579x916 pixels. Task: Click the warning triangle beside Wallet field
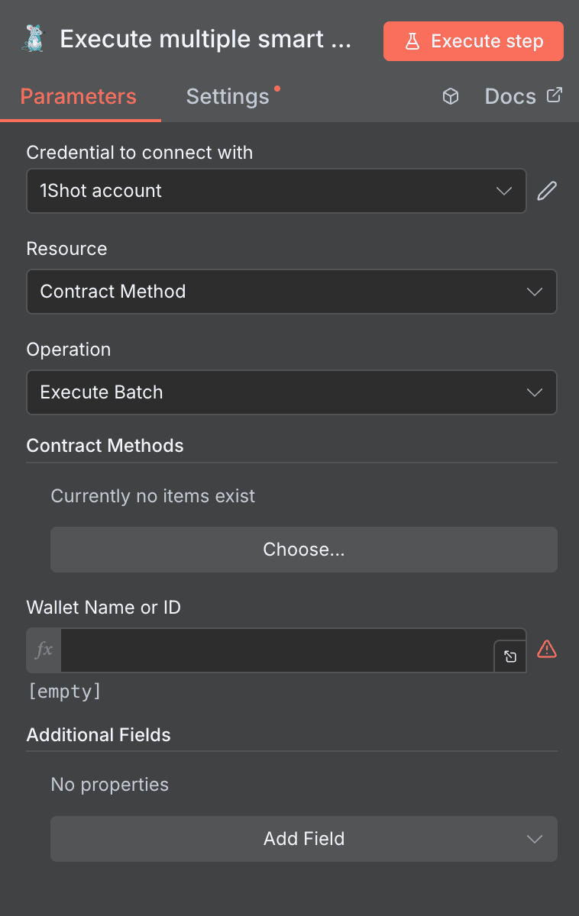tap(547, 650)
